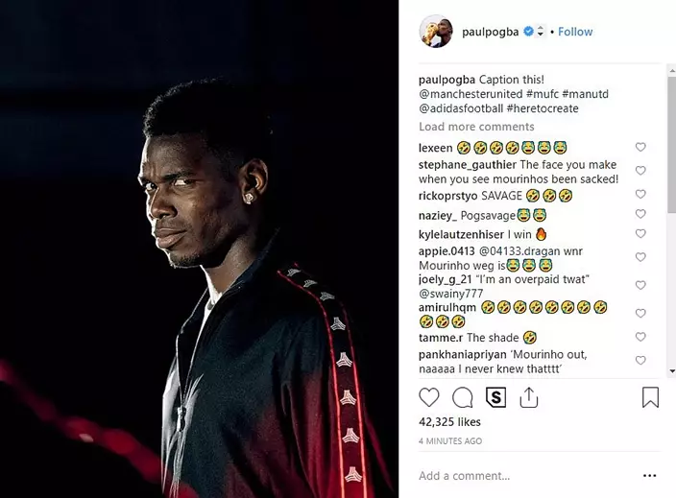The image size is (676, 498).
Task: Click the verified badge next to paulpogba
Action: (x=528, y=32)
